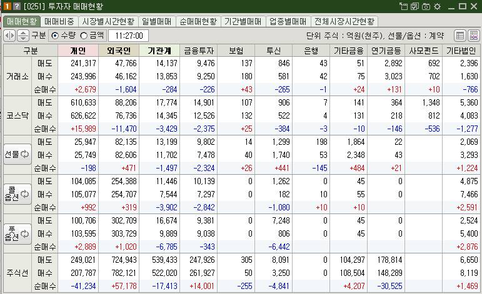Click the +57,178 주식선 net value
Image resolution: width=482 pixels, height=294 pixels.
point(124,286)
